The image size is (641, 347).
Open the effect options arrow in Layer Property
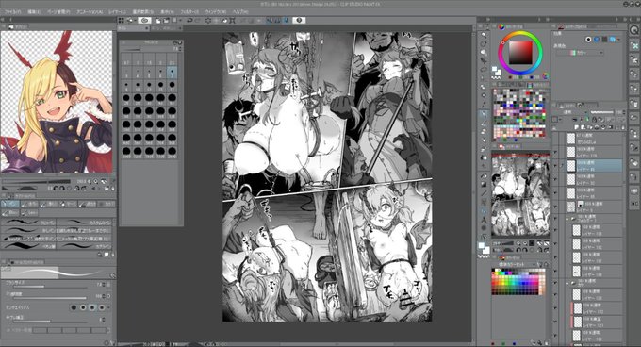620,40
